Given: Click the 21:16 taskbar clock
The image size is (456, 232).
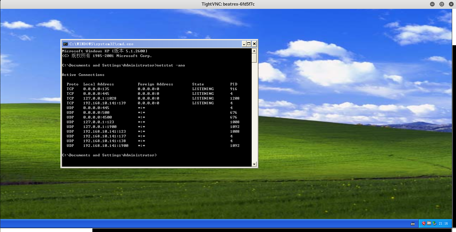Looking at the screenshot, I should pos(443,223).
